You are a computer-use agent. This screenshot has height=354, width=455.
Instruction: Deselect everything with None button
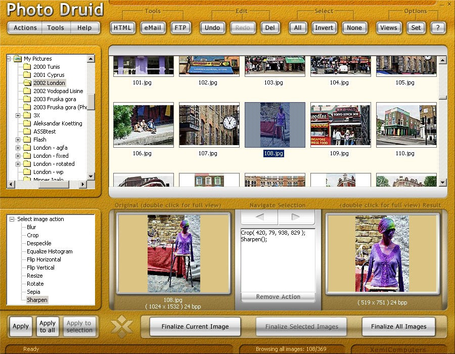click(x=354, y=28)
